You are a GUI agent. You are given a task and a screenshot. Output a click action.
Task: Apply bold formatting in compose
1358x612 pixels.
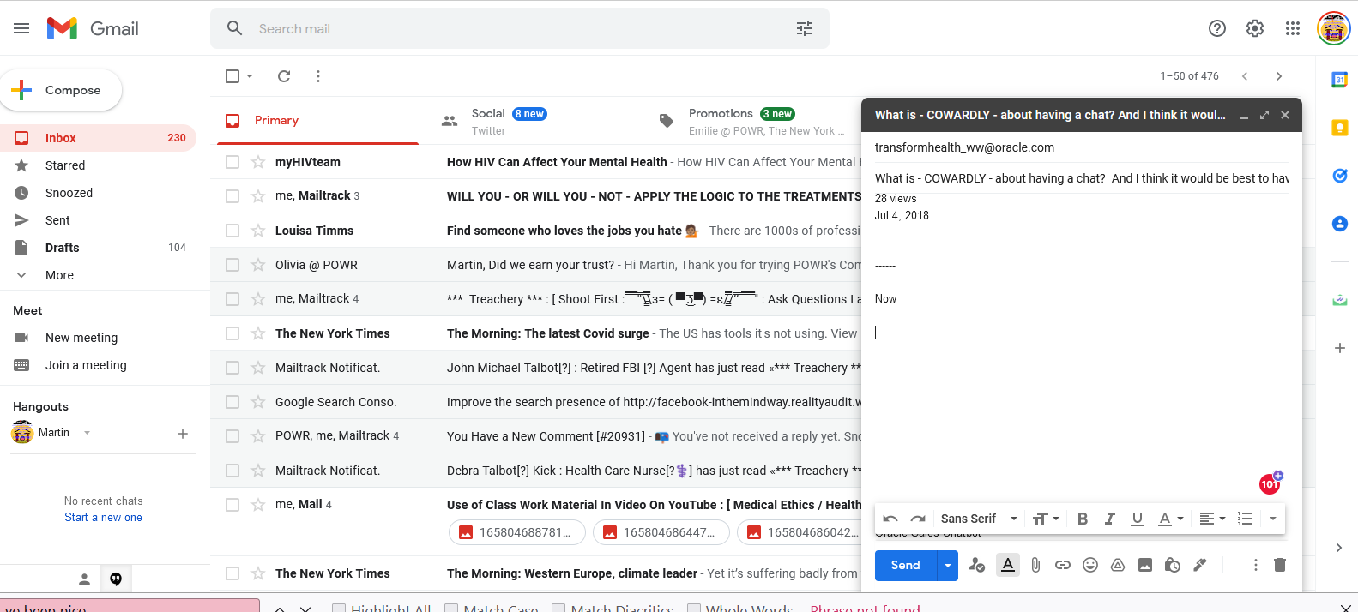point(1083,519)
